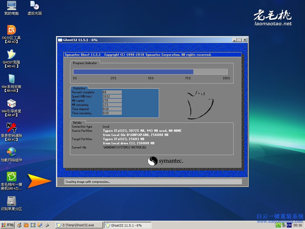This screenshot has height=229, width=305.
Task: Select the Ghost32 11.5.1 - 6% taskbar item
Action: (127, 225)
